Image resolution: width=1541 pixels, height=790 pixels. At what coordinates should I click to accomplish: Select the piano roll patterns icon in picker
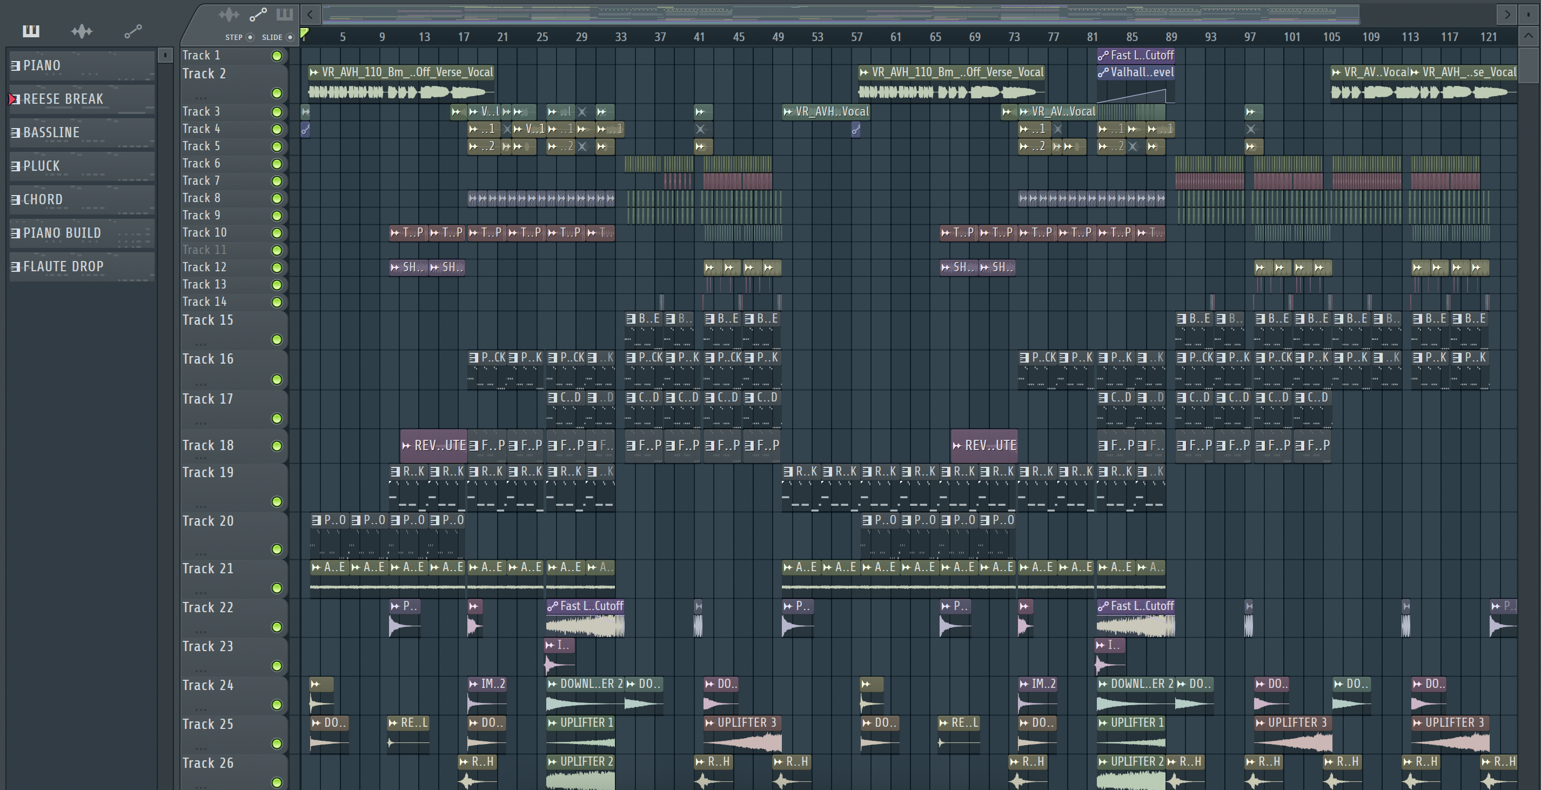(x=31, y=30)
